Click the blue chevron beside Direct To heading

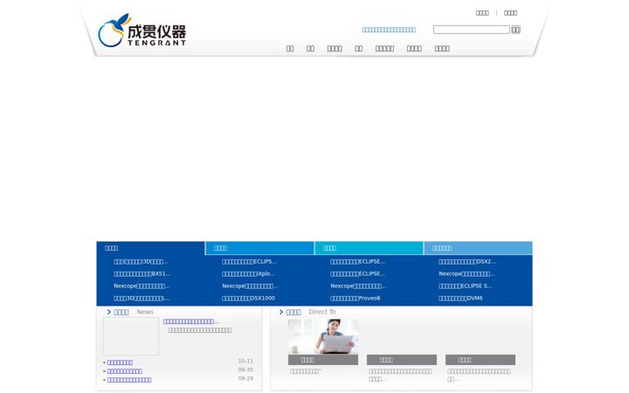[x=280, y=312]
